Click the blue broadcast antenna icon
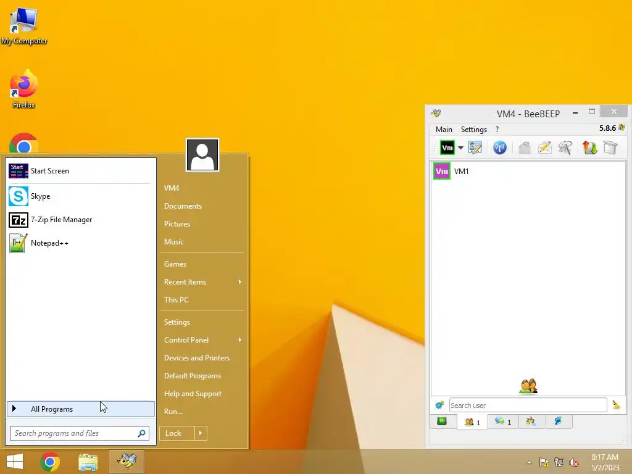This screenshot has width=632, height=474. tap(500, 148)
